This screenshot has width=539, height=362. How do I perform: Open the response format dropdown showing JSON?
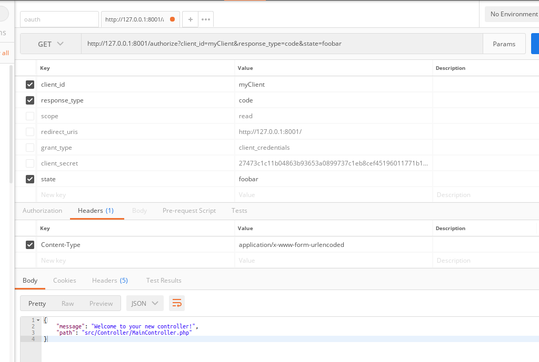tap(144, 303)
